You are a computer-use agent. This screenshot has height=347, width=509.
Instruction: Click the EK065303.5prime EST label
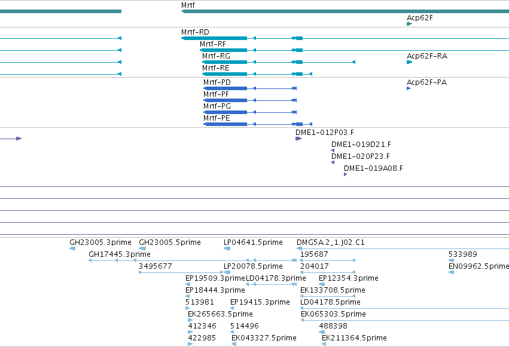click(x=333, y=314)
